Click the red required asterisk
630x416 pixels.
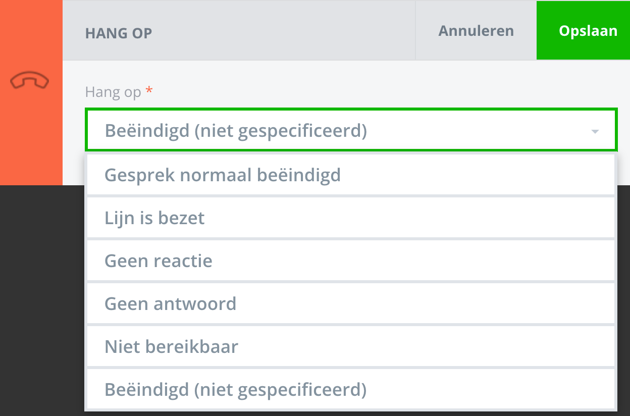pyautogui.click(x=149, y=91)
